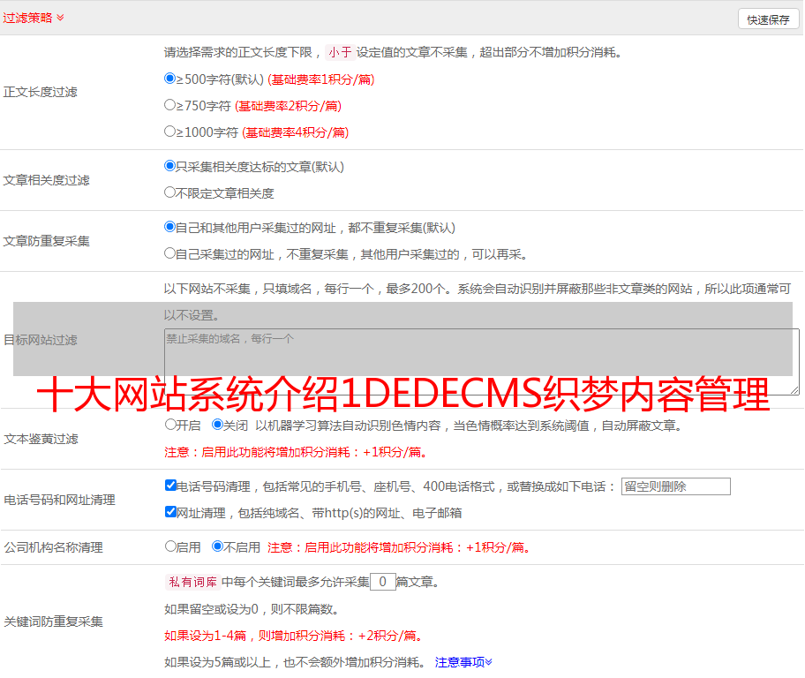Select 自己采集过的网址，不重复采集 radio

170,253
